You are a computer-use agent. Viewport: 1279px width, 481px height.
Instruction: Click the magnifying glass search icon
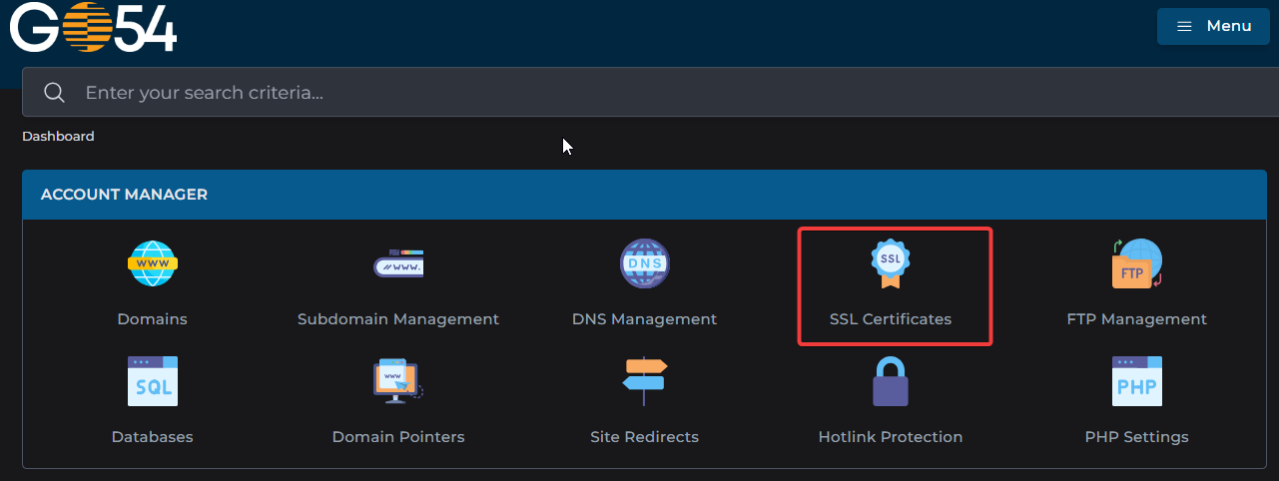[54, 93]
